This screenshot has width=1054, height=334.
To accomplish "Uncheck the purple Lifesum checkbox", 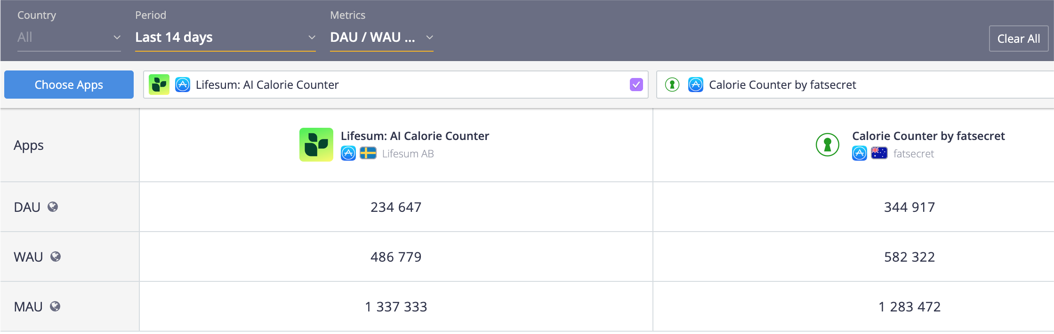I will point(636,85).
